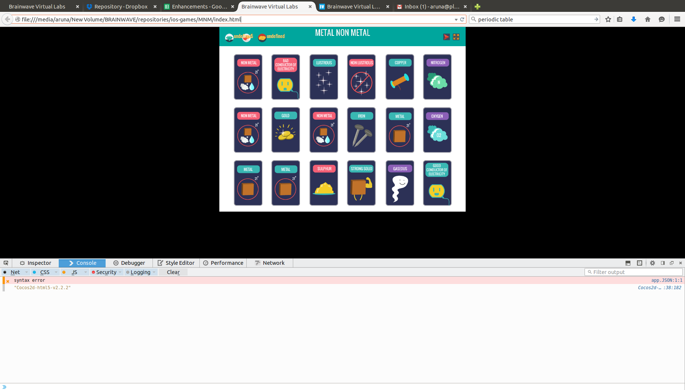Choose the Copper wire card
Viewport: 685px width, 390px height.
400,77
